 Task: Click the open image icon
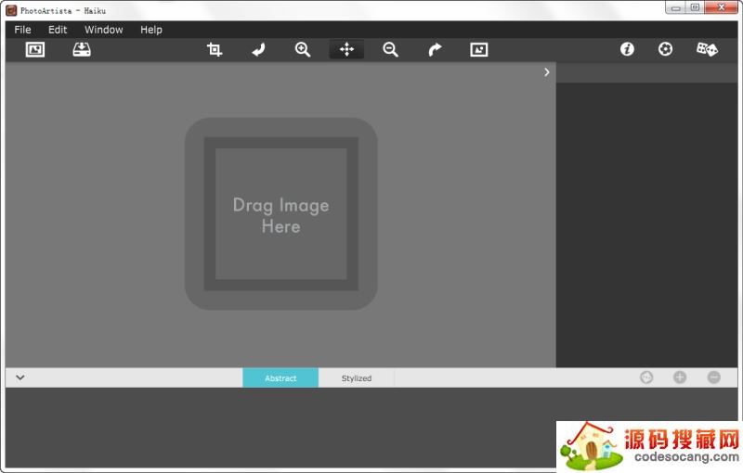[35, 50]
